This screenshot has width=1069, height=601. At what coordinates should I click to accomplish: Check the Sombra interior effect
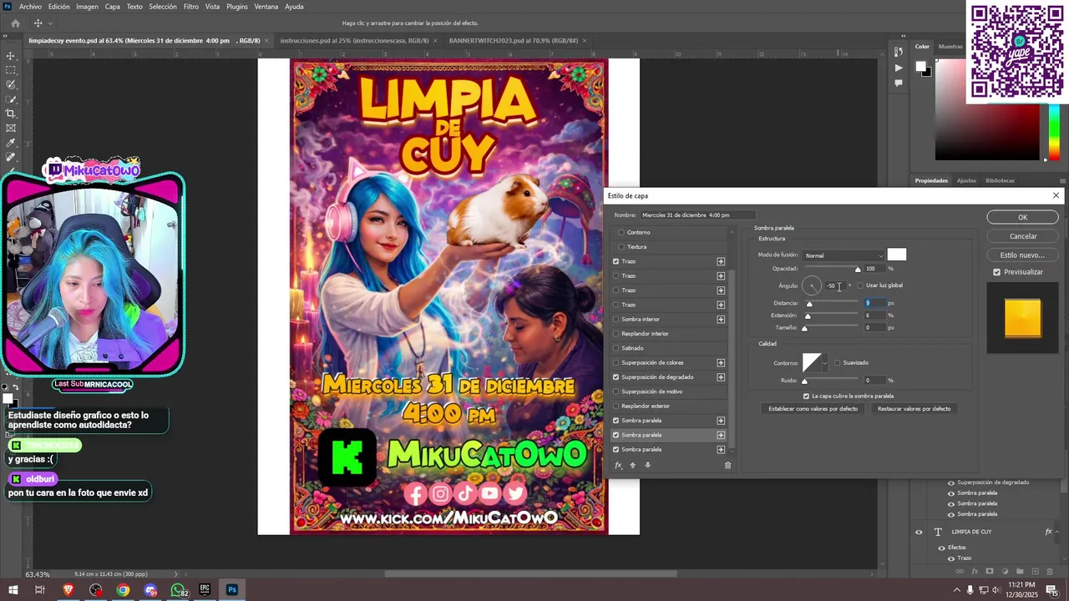pos(616,319)
